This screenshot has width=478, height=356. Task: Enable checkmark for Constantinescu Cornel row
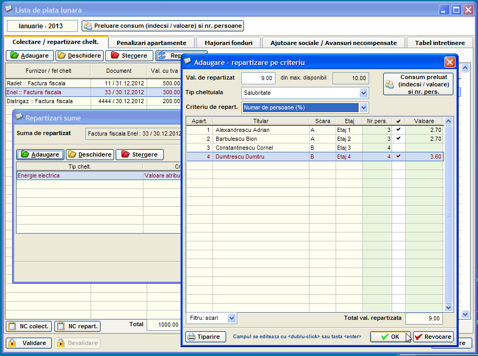398,148
